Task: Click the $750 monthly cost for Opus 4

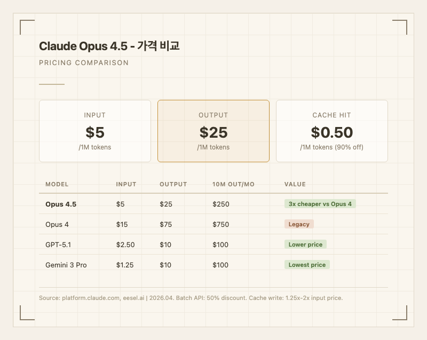Action: [220, 224]
